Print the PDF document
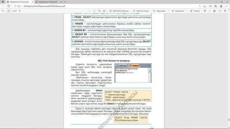 (x=205, y=11)
